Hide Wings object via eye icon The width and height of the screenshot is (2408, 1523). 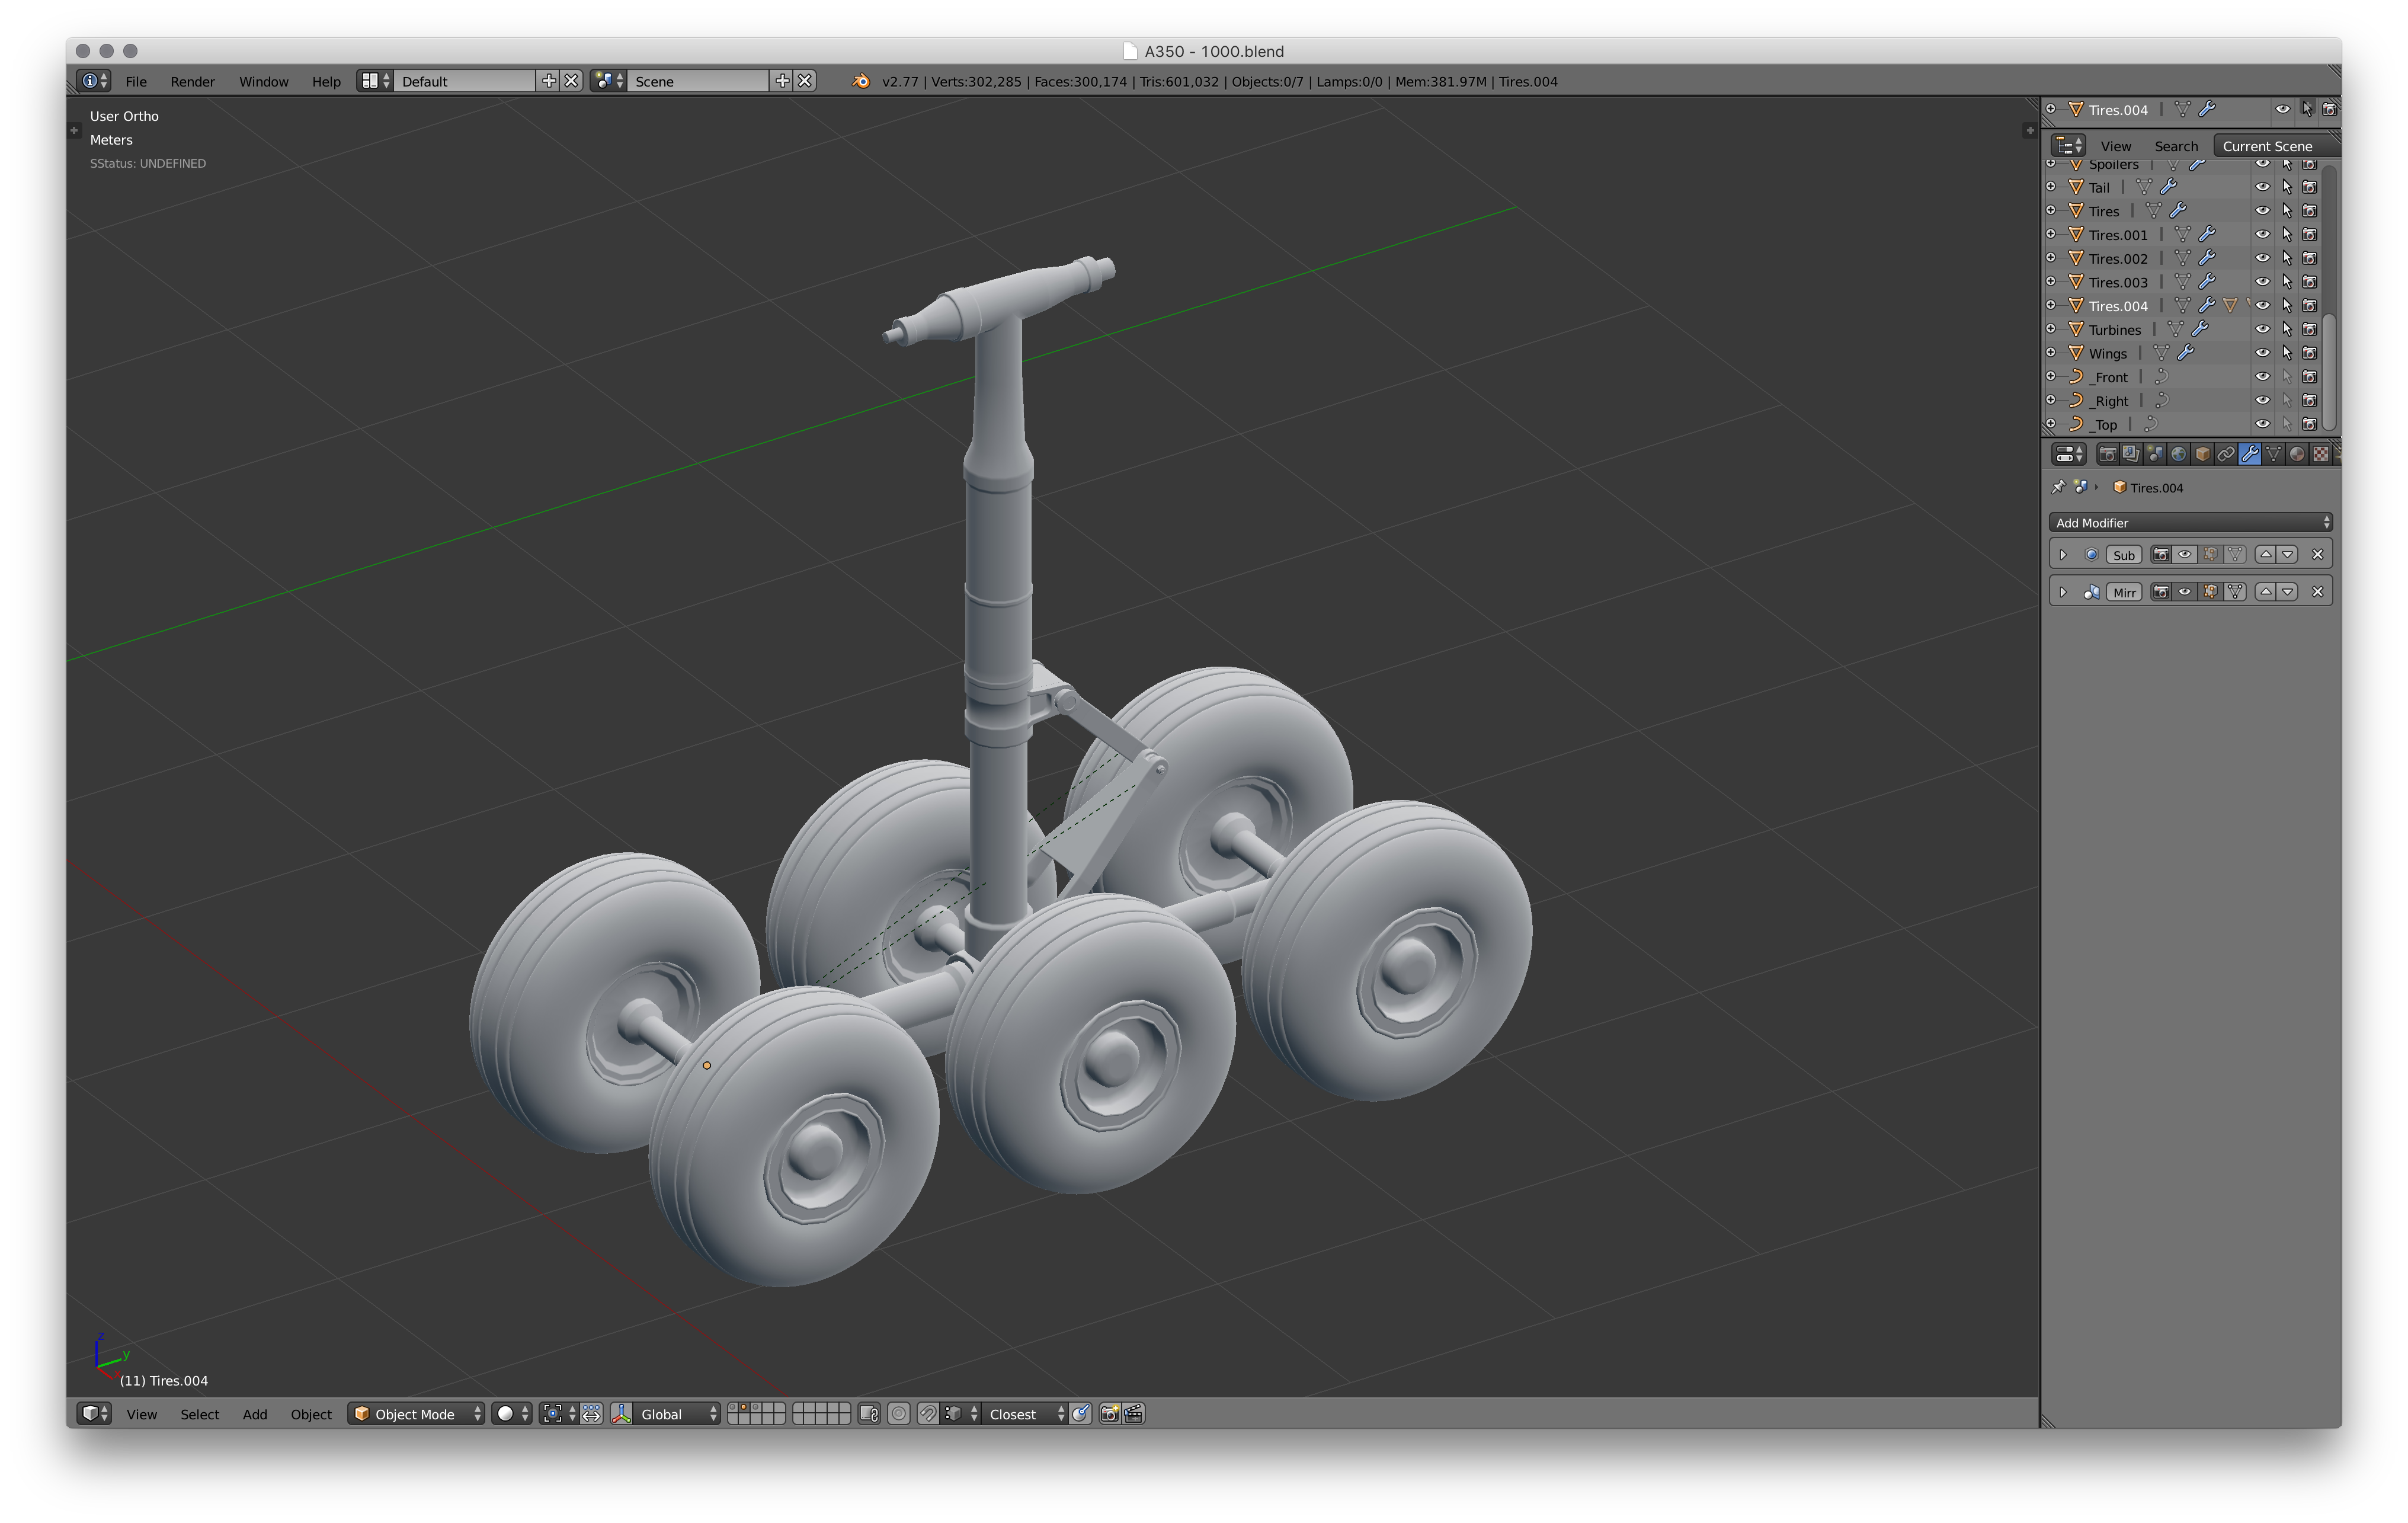pos(2263,353)
